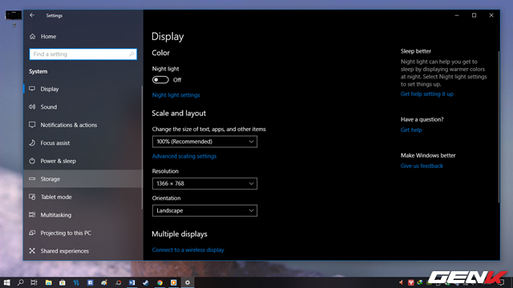Open Power & sleep settings icon

click(x=32, y=161)
